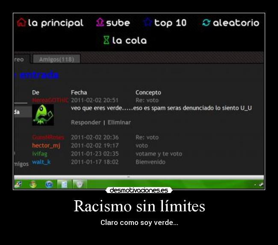Select the cyan refresh arrows icon
The width and height of the screenshot is (278, 245).
[x=206, y=23]
